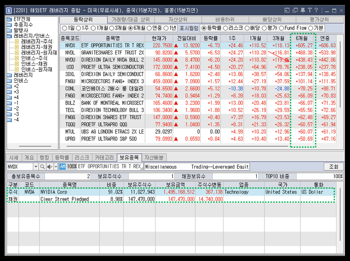Expand the -4 folder
This screenshot has width=350, height=261.
pyautogui.click(x=13, y=120)
